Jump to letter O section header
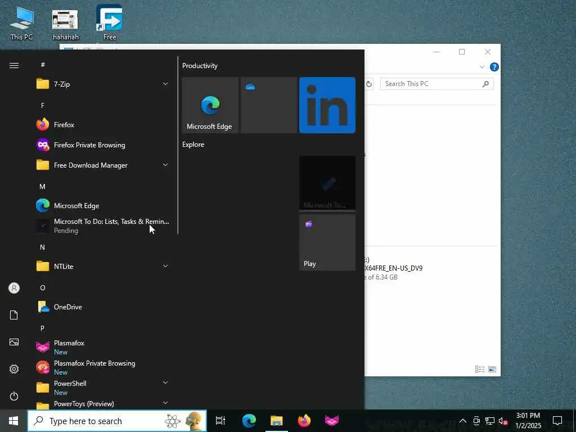Viewport: 576px width, 432px height. coord(43,287)
